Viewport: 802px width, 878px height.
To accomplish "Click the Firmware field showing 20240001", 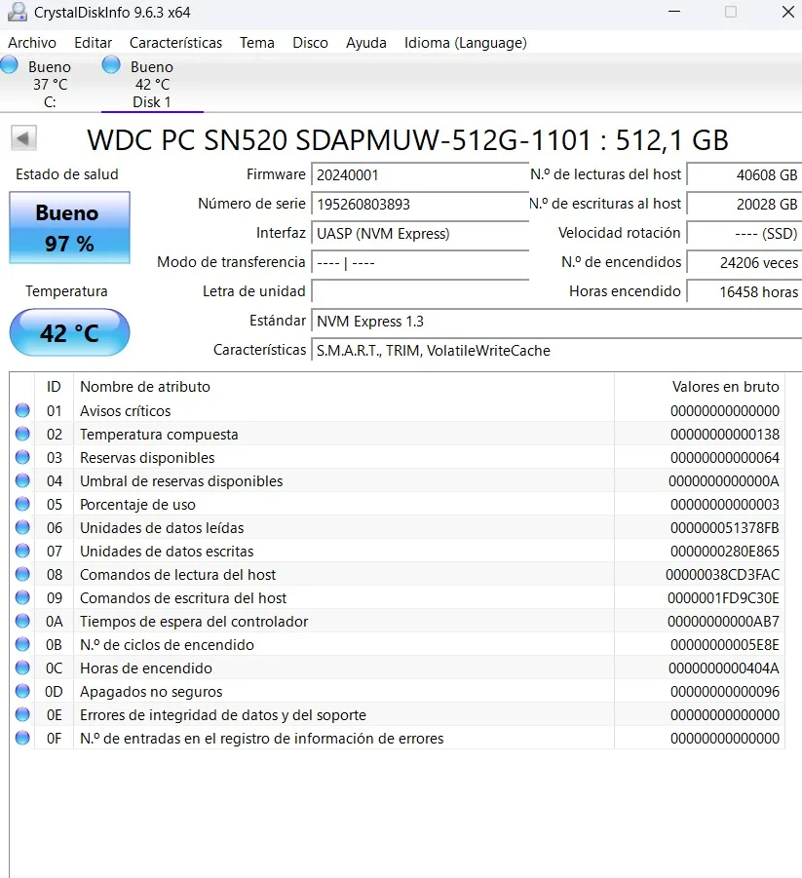I will pyautogui.click(x=420, y=174).
